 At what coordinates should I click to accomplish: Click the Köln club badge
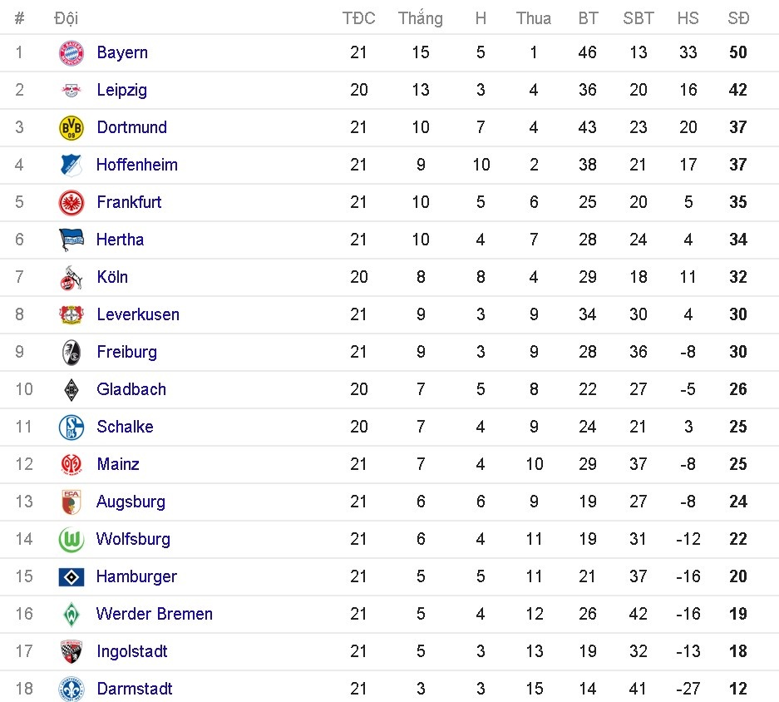tap(71, 277)
